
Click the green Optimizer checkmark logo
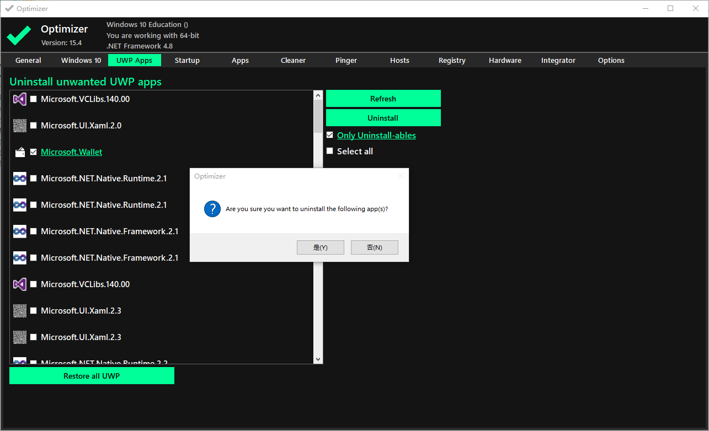pos(19,35)
